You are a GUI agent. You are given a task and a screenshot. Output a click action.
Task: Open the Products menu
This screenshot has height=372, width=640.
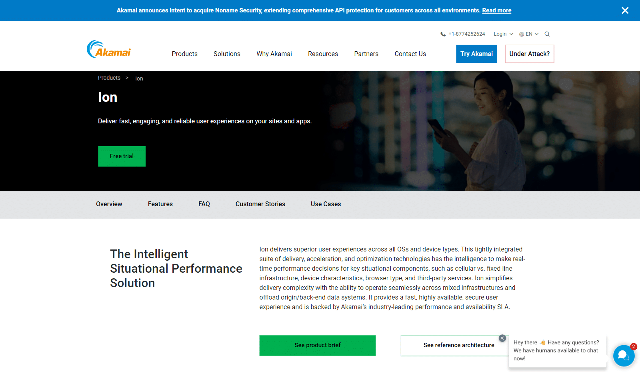[x=184, y=54]
